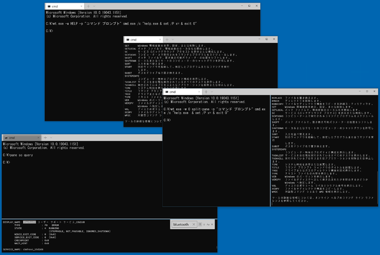
Task: Focus the right help-output pane of the split-pane window
Action: (x=324, y=151)
